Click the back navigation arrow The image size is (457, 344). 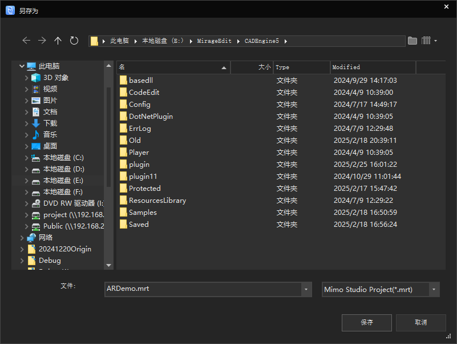tap(26, 41)
